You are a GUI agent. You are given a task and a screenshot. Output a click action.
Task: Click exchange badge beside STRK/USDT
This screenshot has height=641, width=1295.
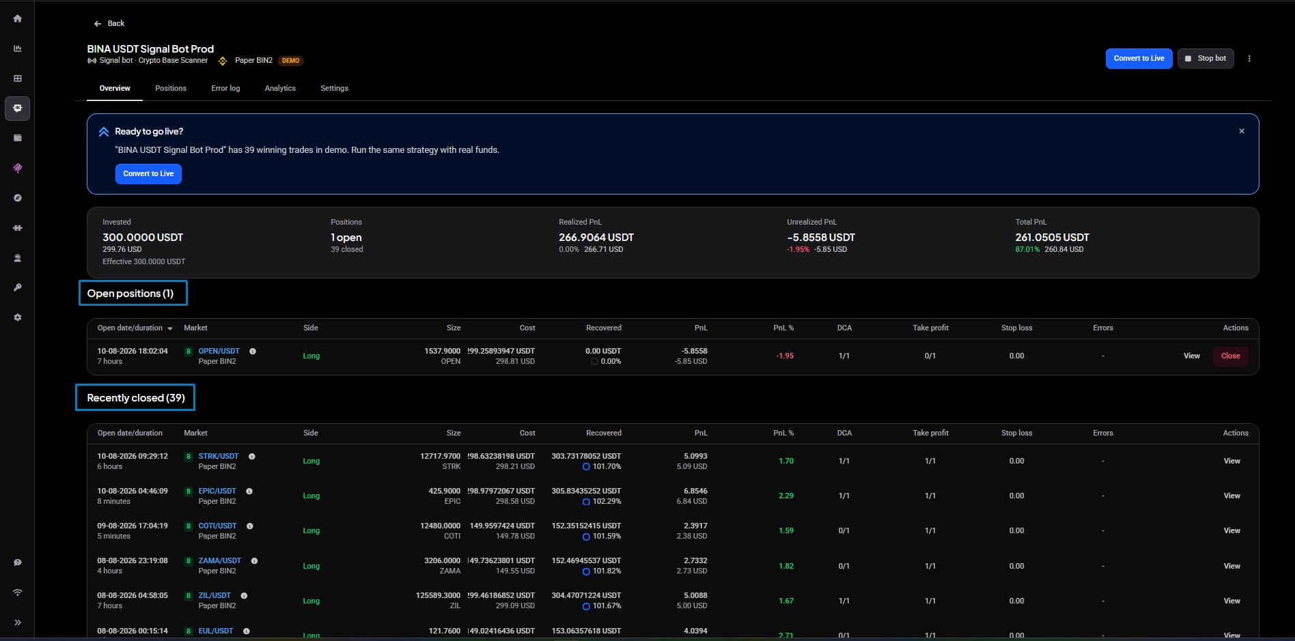[189, 457]
